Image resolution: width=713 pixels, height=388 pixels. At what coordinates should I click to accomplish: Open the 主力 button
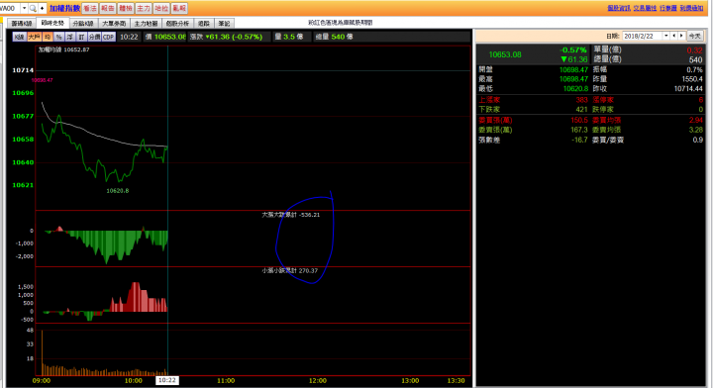coord(144,8)
